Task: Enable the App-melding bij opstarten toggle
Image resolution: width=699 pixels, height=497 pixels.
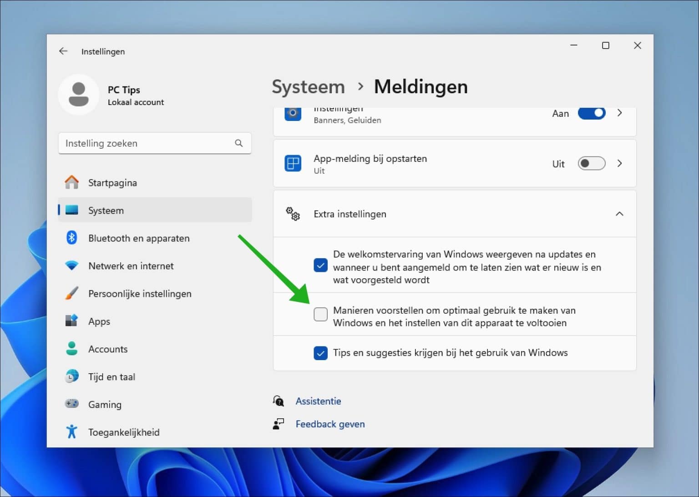Action: (x=591, y=163)
